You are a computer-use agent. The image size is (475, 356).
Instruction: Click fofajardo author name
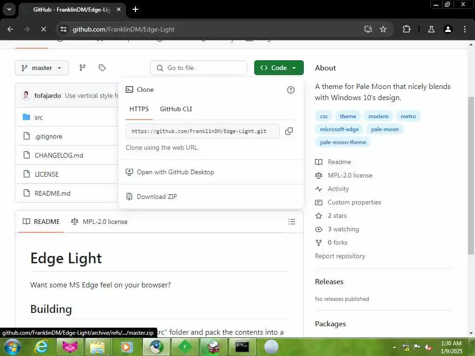coord(48,95)
